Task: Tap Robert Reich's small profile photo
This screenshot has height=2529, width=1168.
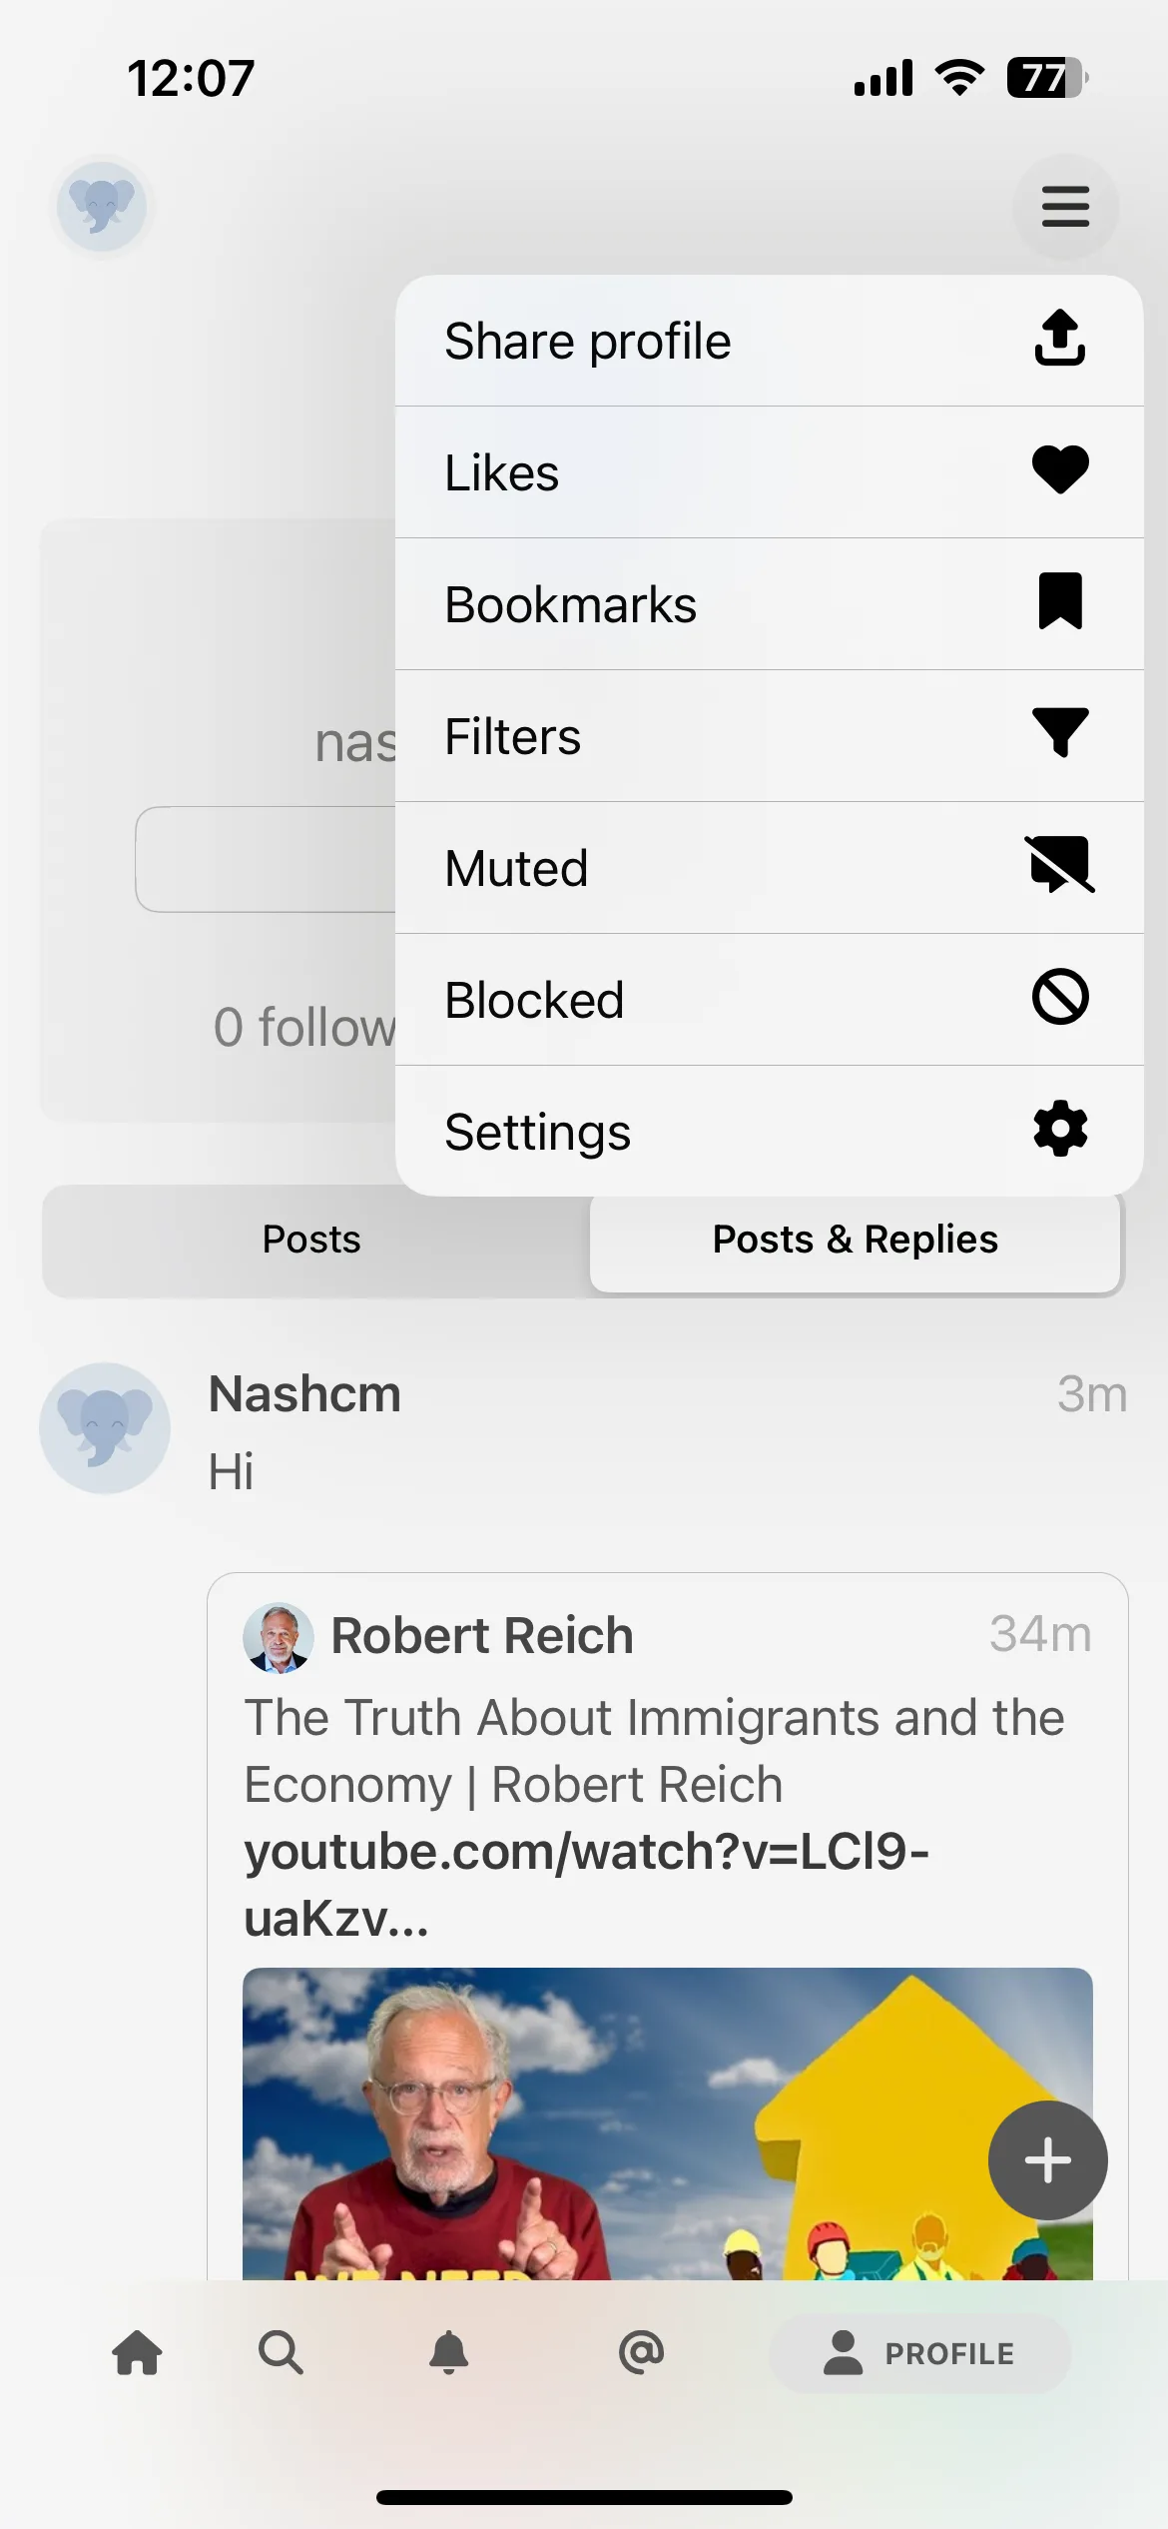Action: [x=279, y=1638]
